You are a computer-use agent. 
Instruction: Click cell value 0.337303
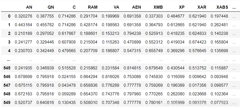coord(154,16)
